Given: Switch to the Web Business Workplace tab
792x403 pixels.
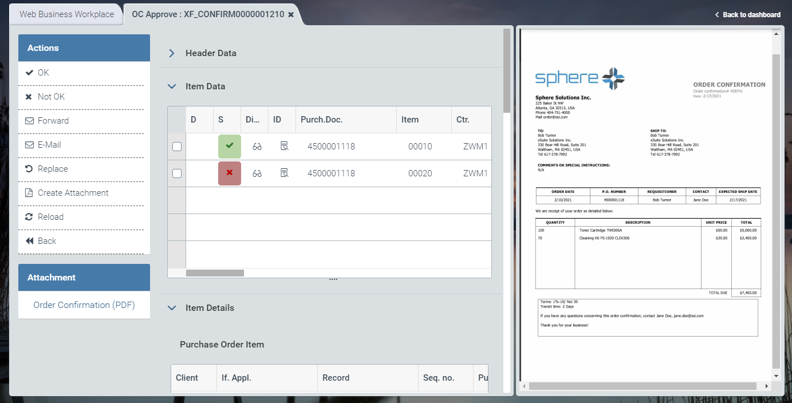Looking at the screenshot, I should click(66, 14).
